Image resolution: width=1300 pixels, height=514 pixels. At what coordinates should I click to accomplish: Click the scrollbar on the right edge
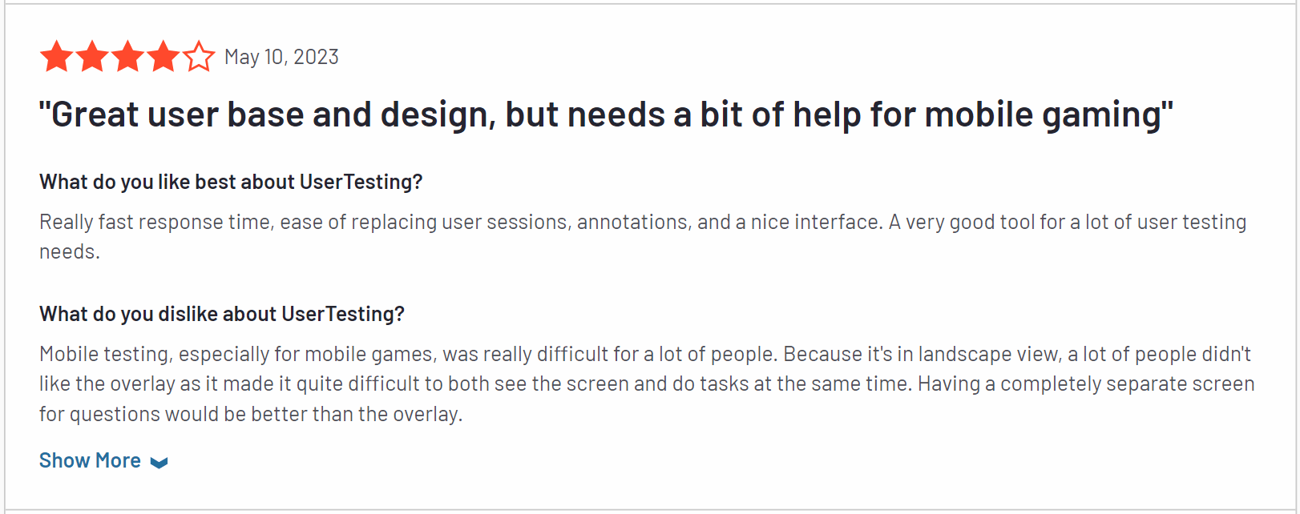click(x=1295, y=256)
